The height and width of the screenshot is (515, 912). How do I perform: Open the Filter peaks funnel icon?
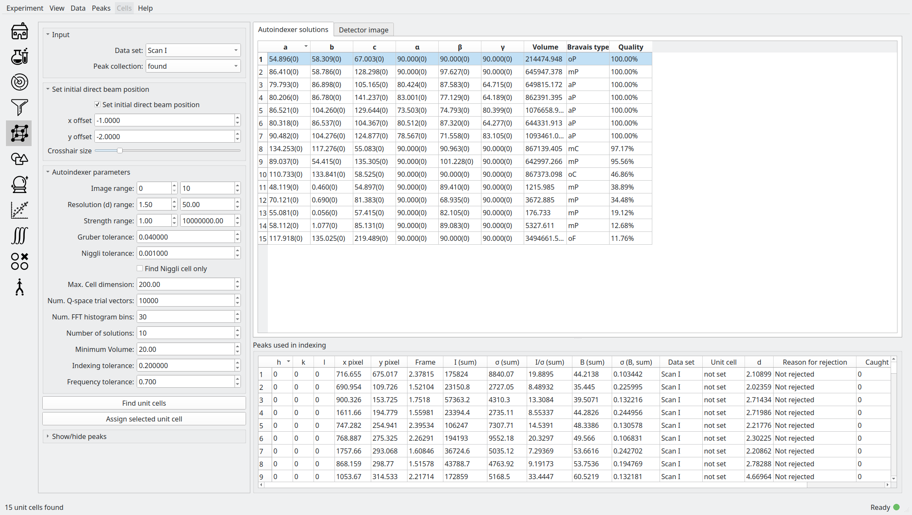(x=19, y=107)
